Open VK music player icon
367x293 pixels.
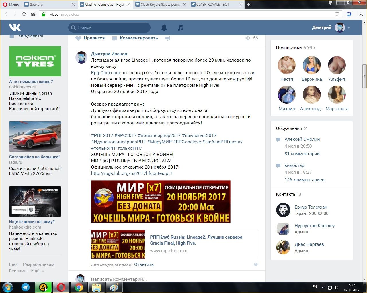click(x=181, y=27)
